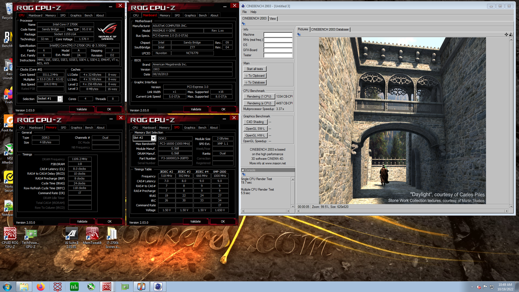Click the ROG CPU-Z taskbar button
Image resolution: width=519 pixels, height=292 pixels.
(107, 287)
